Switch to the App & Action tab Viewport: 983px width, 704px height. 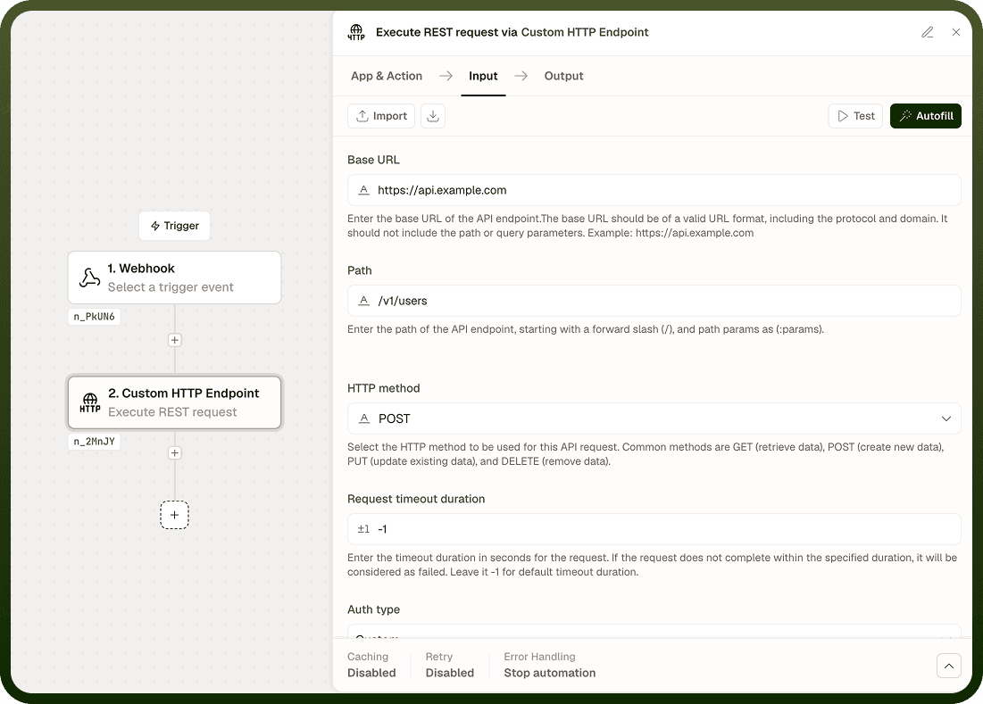(387, 76)
